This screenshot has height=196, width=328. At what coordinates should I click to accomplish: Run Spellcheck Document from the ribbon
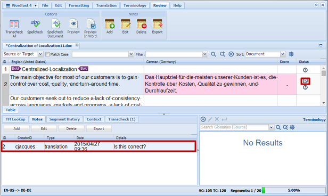tap(55, 28)
